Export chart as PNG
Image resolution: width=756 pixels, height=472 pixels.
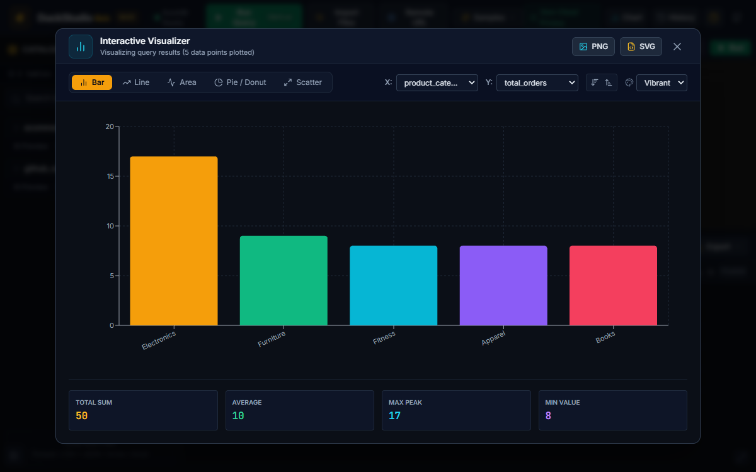(593, 47)
